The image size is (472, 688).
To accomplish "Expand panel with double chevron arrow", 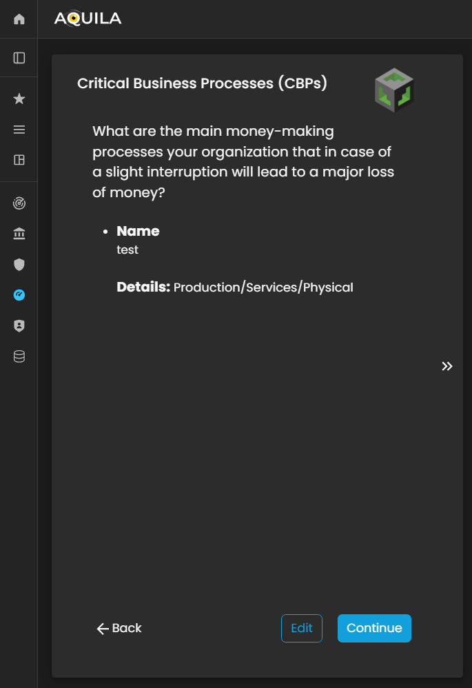I will 447,366.
